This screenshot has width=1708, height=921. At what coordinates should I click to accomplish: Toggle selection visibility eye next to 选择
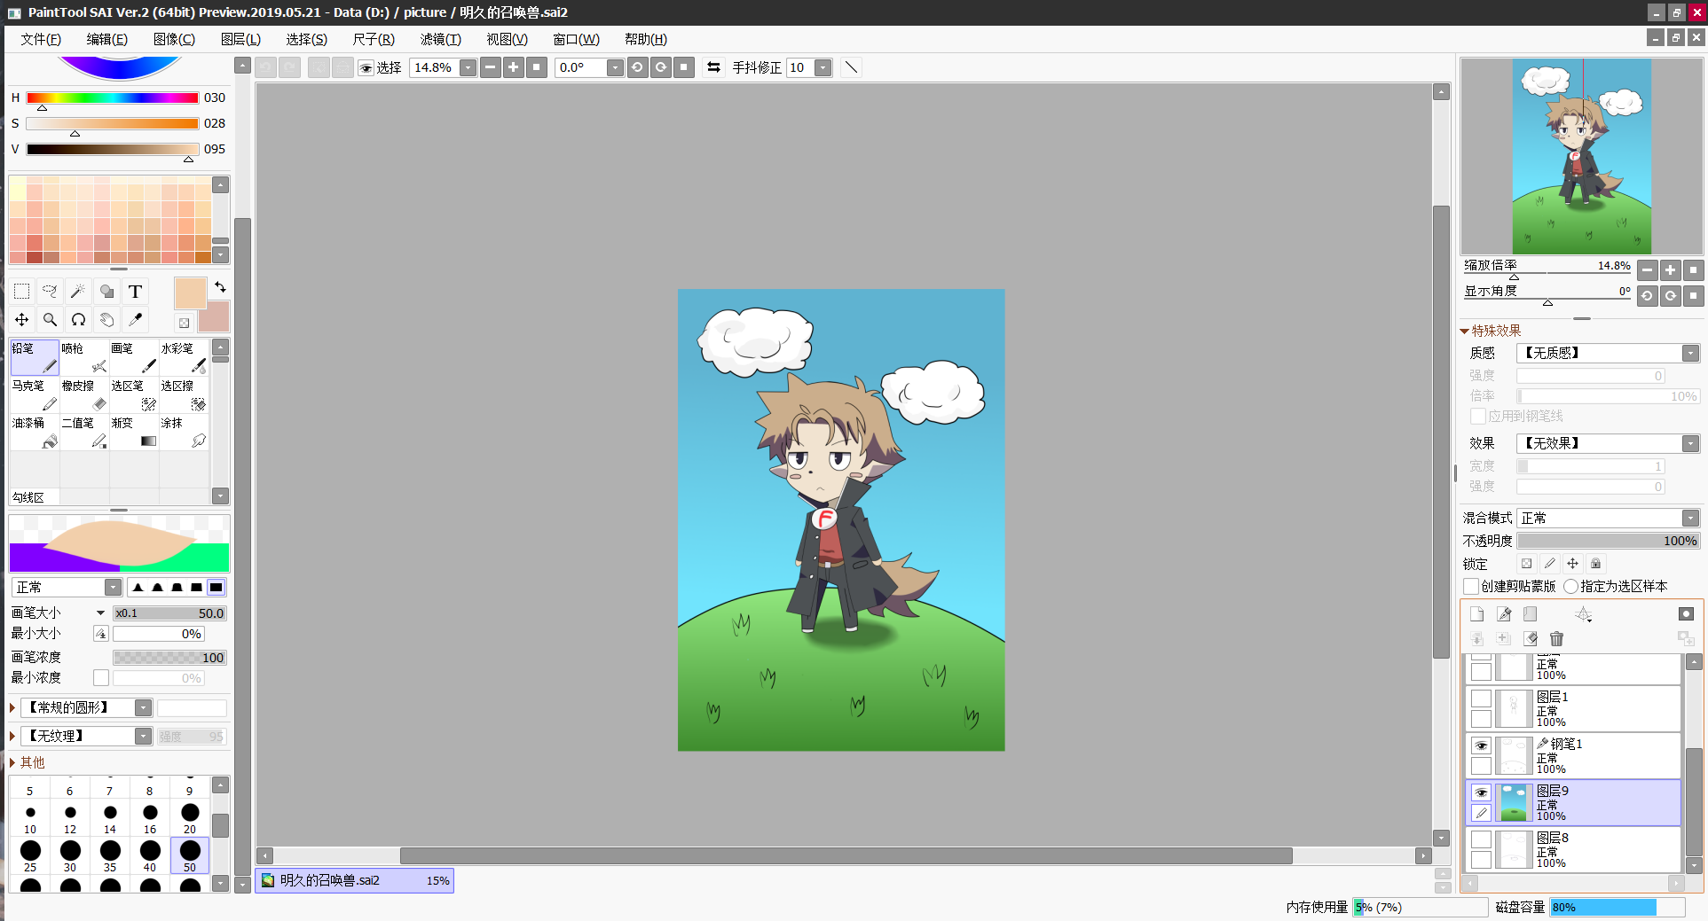click(366, 68)
